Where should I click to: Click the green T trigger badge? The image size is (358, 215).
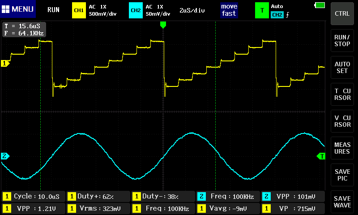point(262,10)
